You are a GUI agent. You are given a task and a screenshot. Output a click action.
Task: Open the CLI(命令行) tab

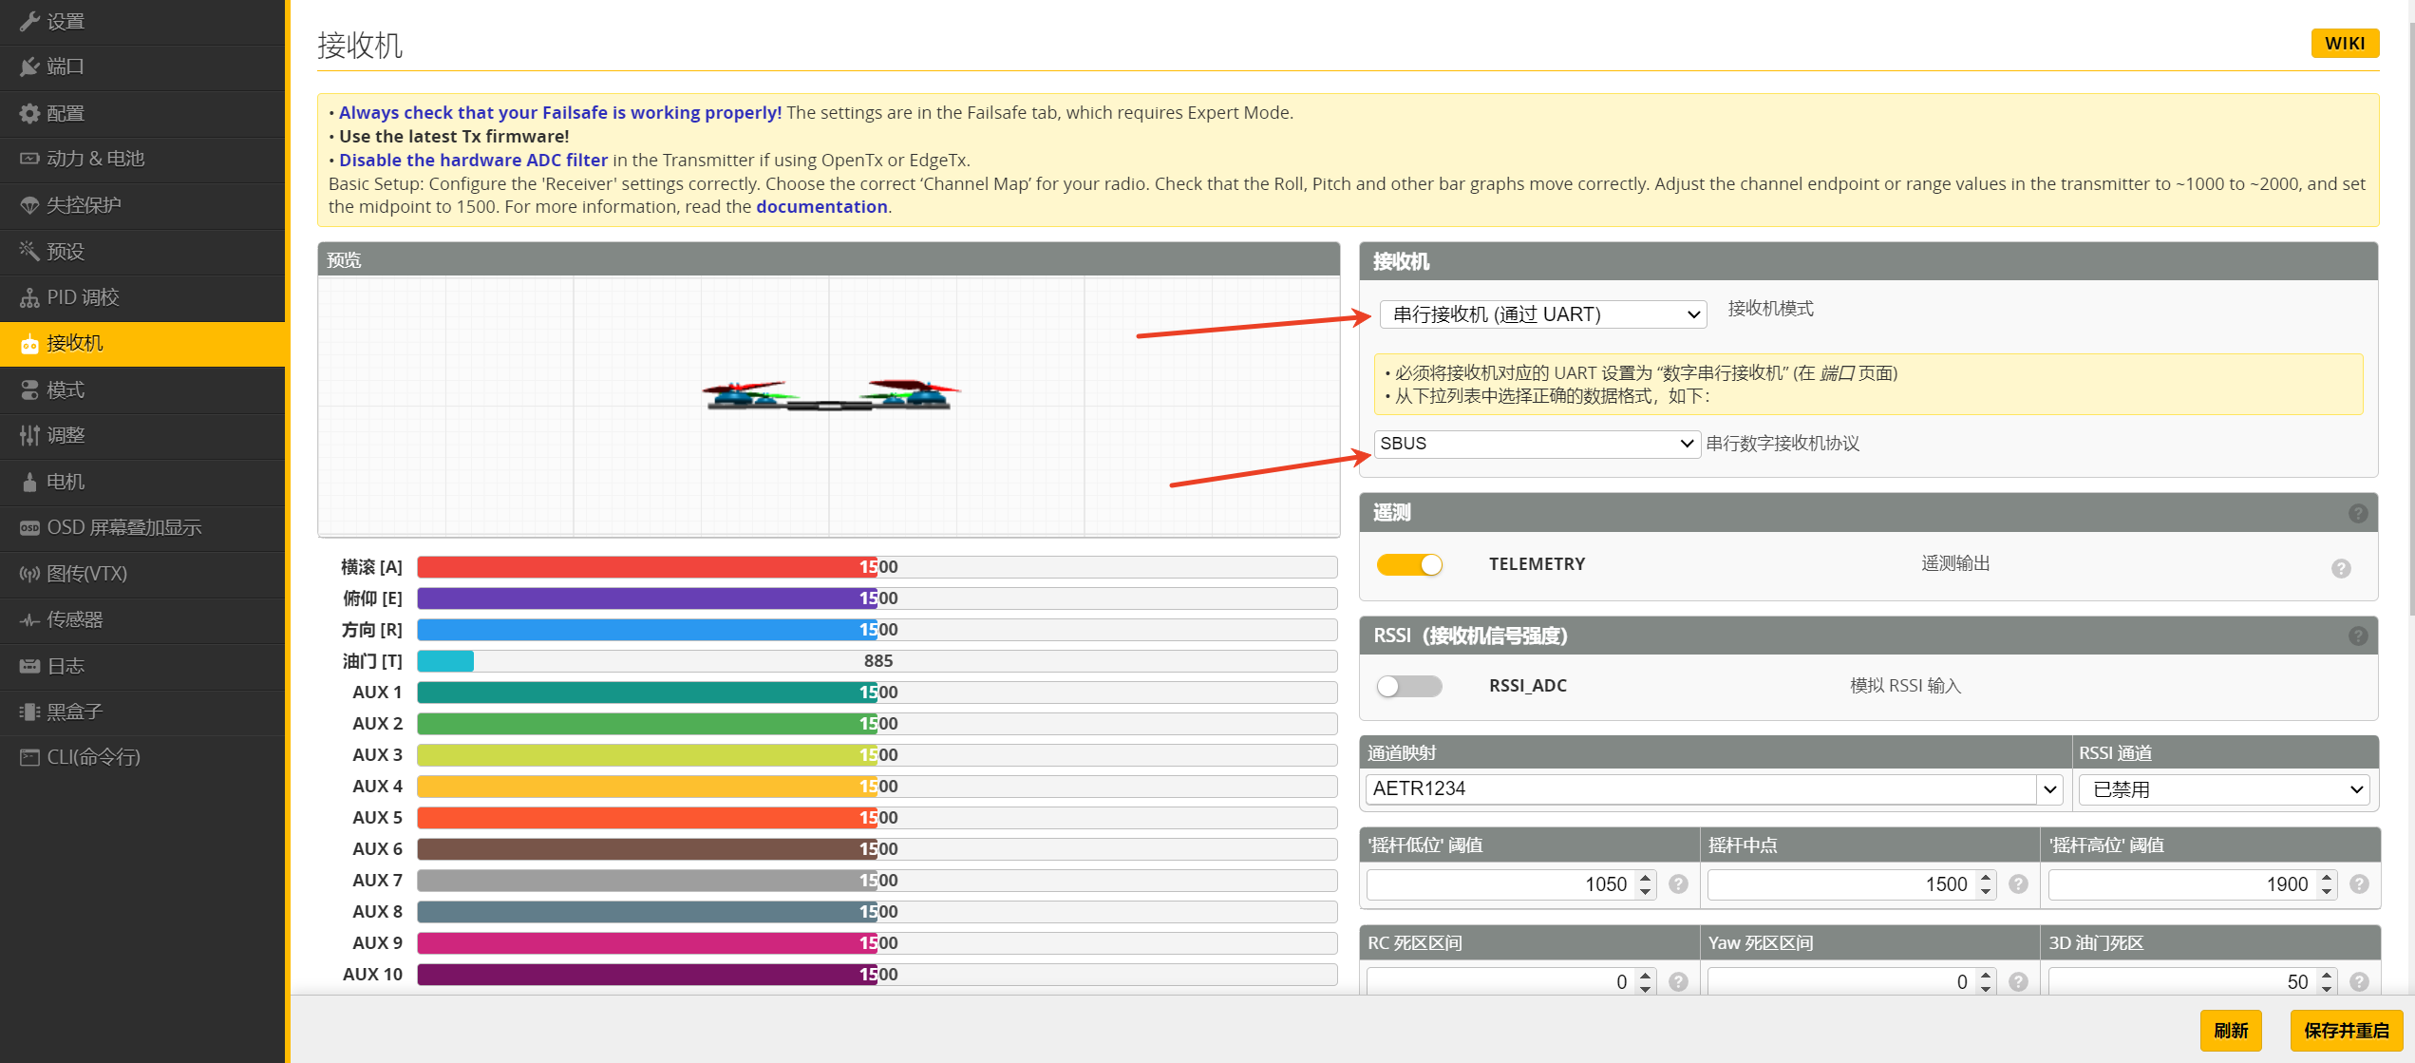(x=93, y=757)
